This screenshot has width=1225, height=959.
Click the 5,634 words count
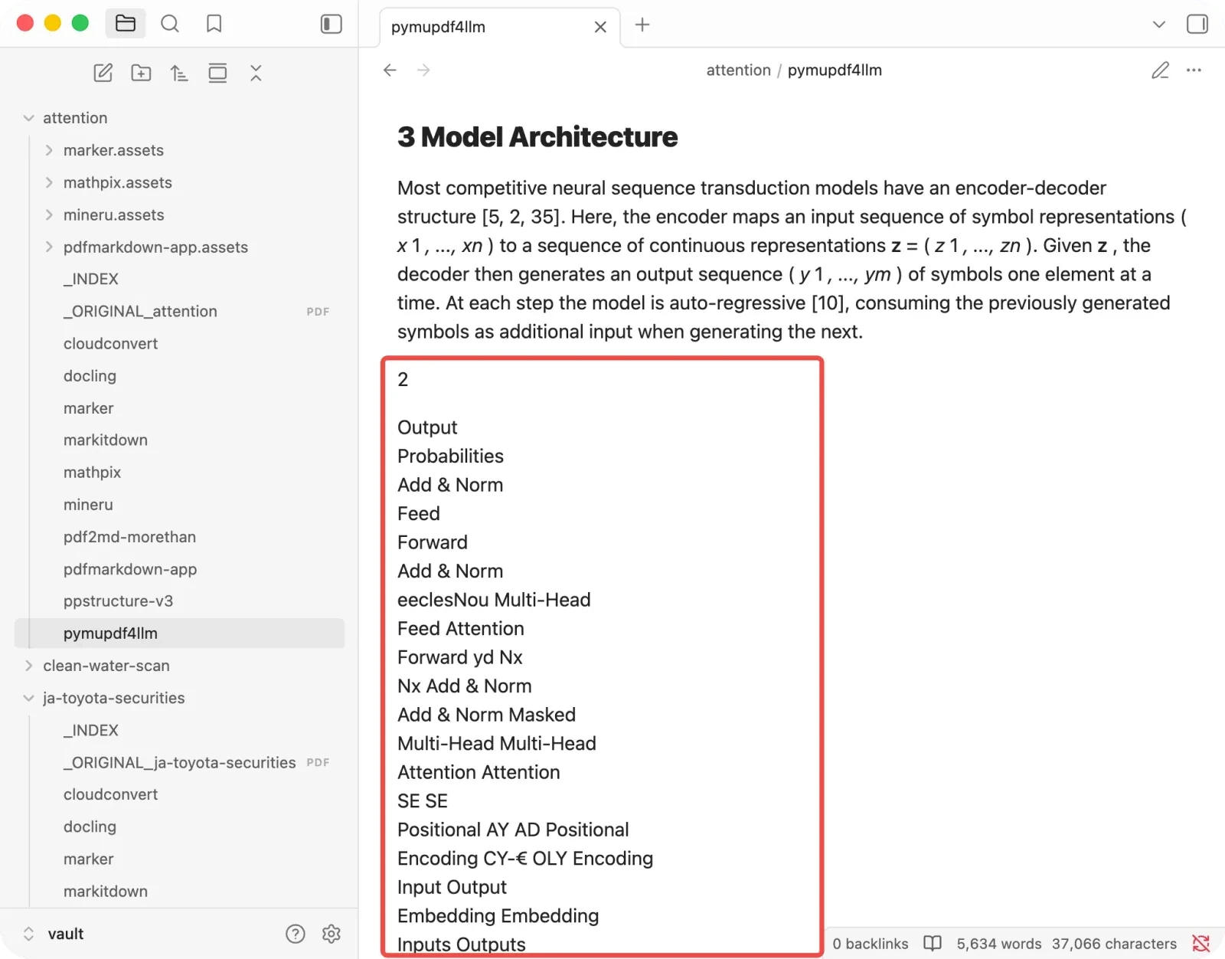[999, 944]
